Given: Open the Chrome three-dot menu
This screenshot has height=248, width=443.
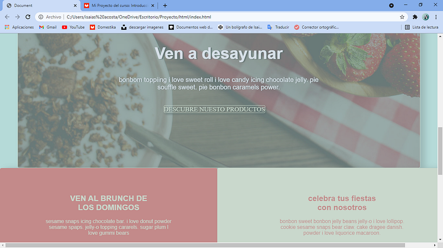Looking at the screenshot, I should 436,17.
